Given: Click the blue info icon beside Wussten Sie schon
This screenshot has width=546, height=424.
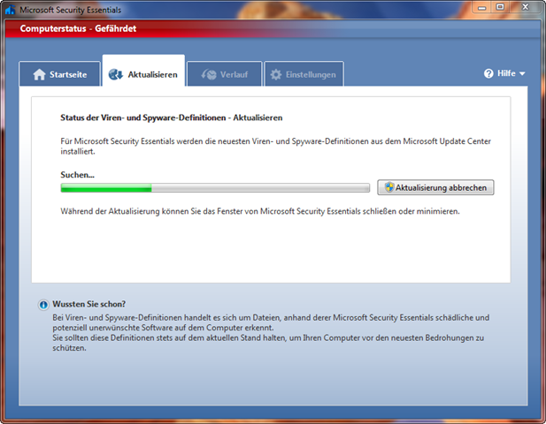Looking at the screenshot, I should click(x=42, y=305).
